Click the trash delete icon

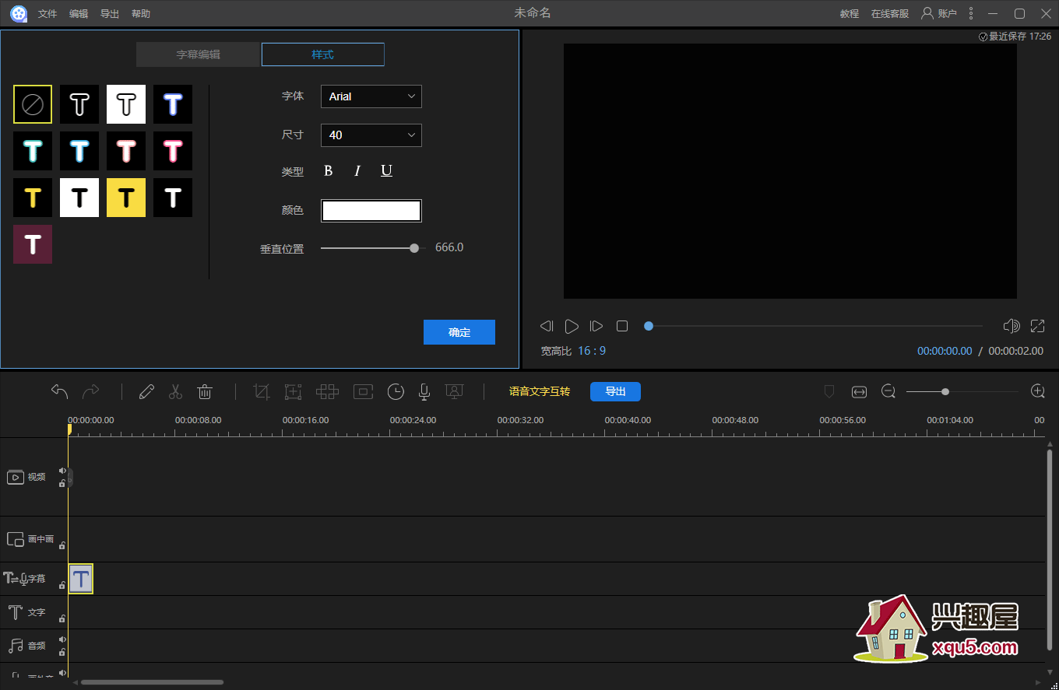coord(205,391)
